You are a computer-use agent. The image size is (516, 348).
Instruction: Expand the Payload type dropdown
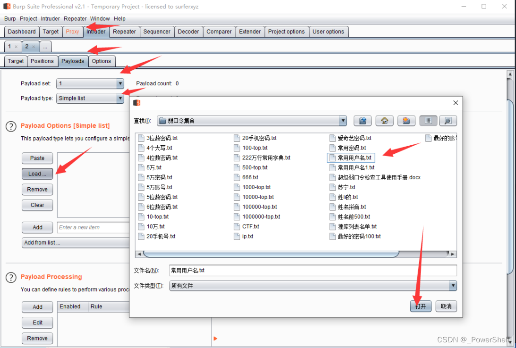tap(120, 98)
